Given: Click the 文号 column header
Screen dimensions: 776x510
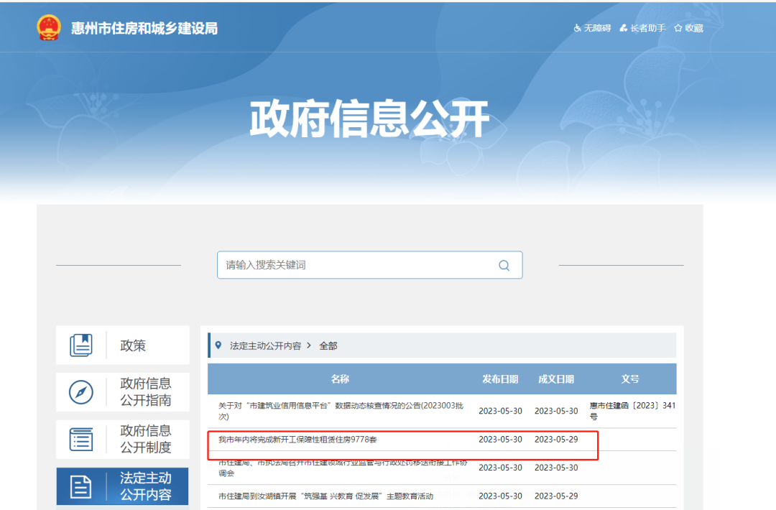Looking at the screenshot, I should tap(630, 379).
